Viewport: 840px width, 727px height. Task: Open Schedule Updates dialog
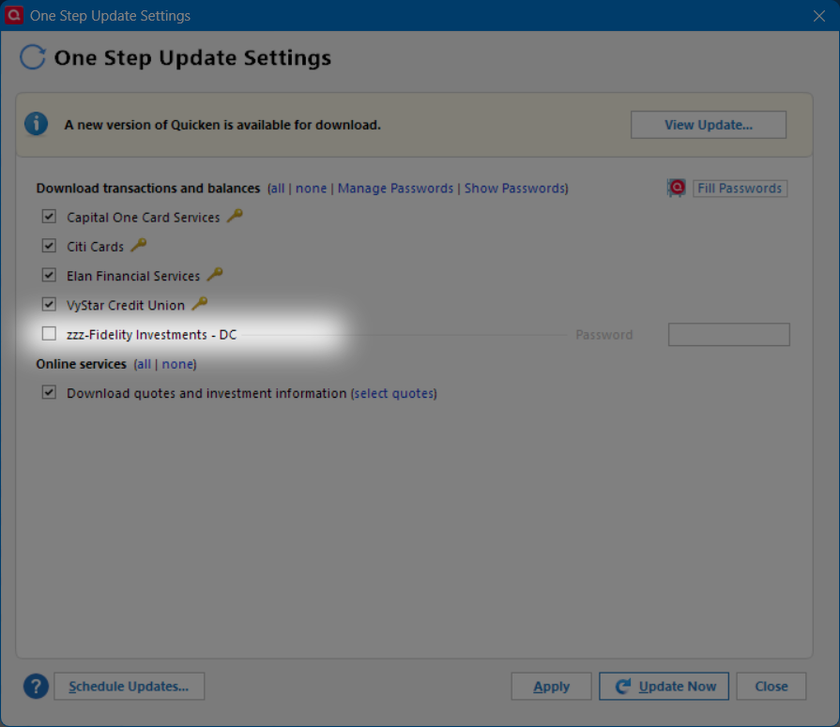pos(130,687)
